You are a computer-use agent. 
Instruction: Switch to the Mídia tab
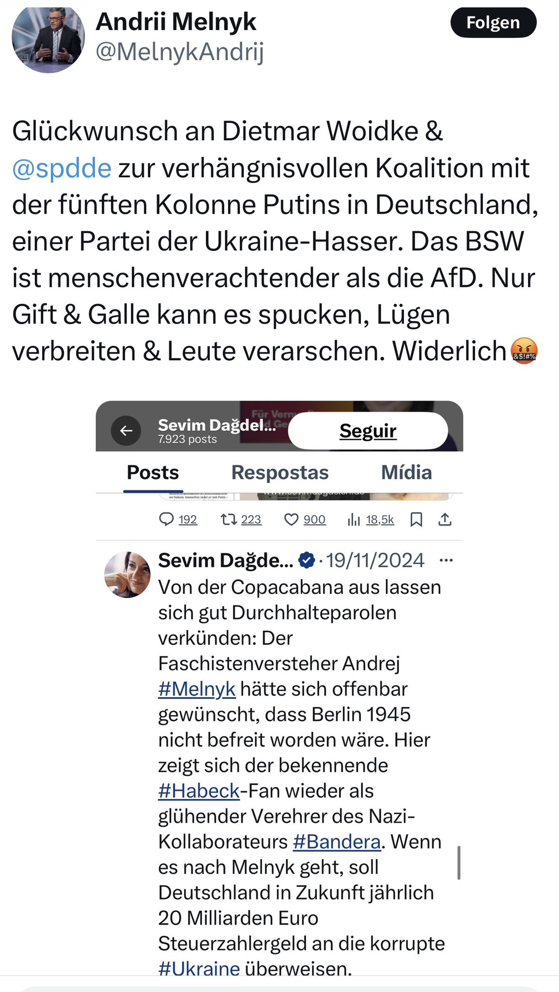(x=406, y=472)
